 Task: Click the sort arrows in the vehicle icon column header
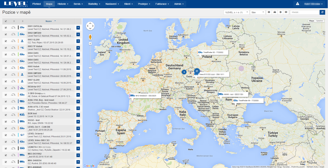[x=22, y=21]
